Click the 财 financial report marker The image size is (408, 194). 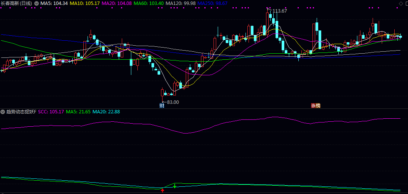[x=162, y=106]
